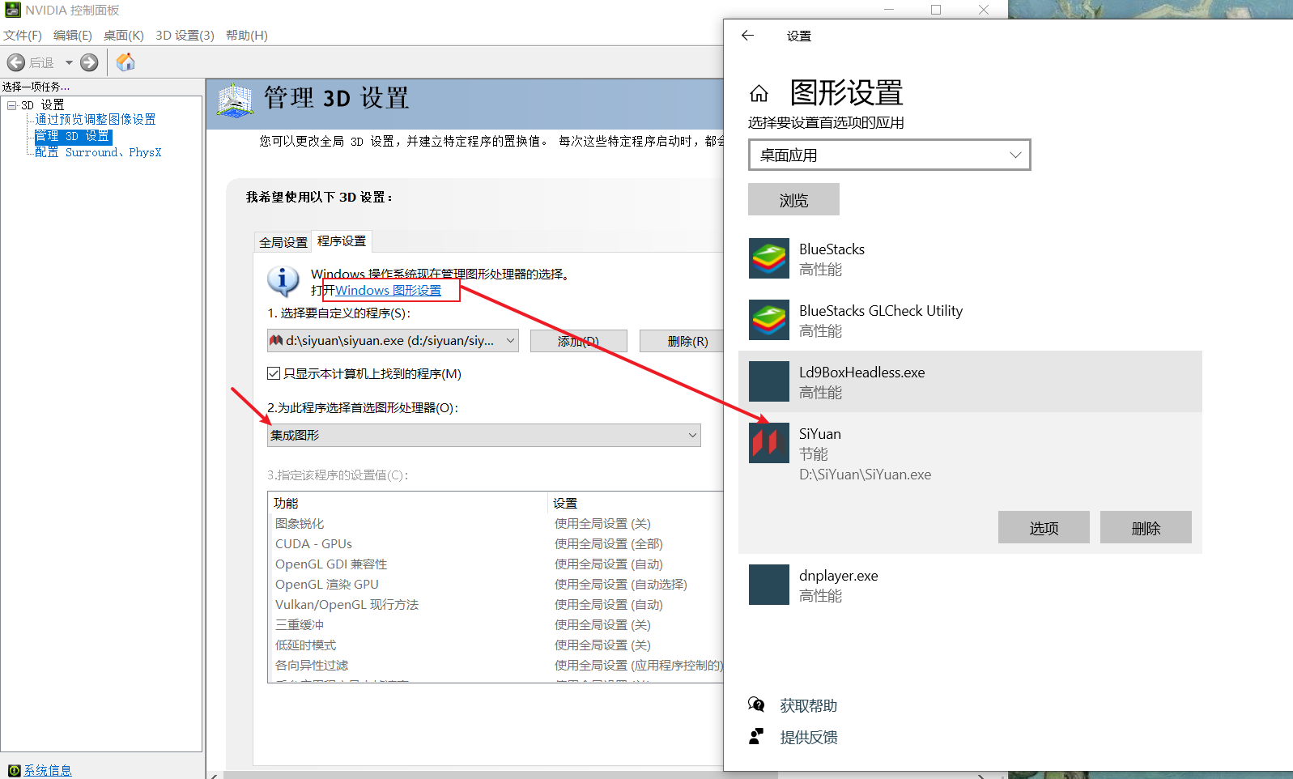Open the 提供反馈 link

(x=809, y=737)
